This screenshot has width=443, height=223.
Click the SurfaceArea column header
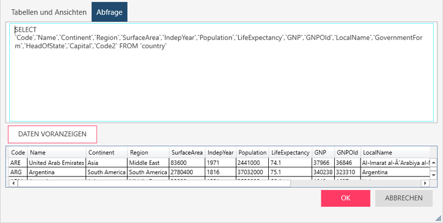(187, 153)
